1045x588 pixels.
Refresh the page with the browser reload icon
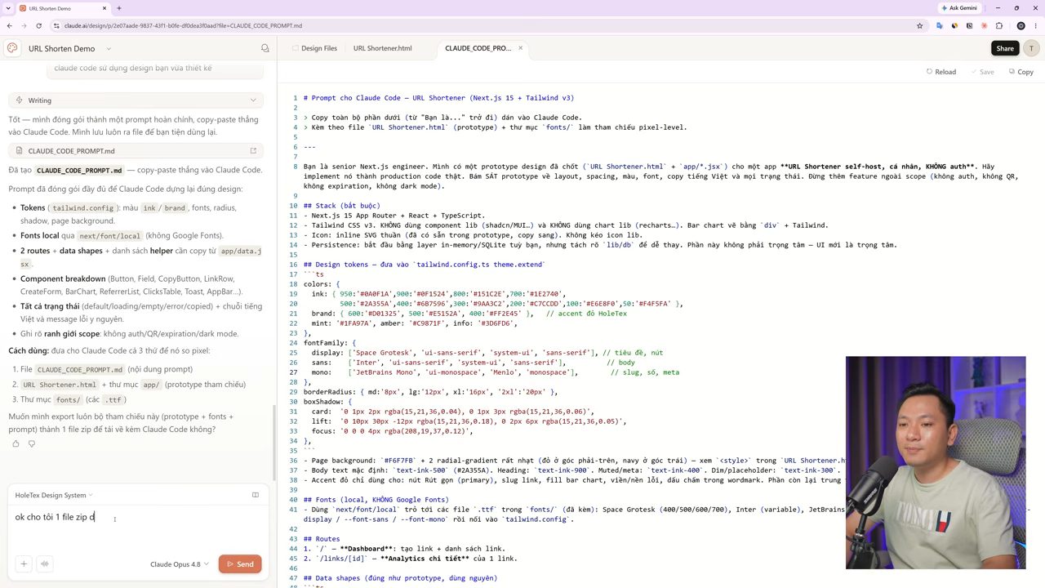(x=39, y=25)
